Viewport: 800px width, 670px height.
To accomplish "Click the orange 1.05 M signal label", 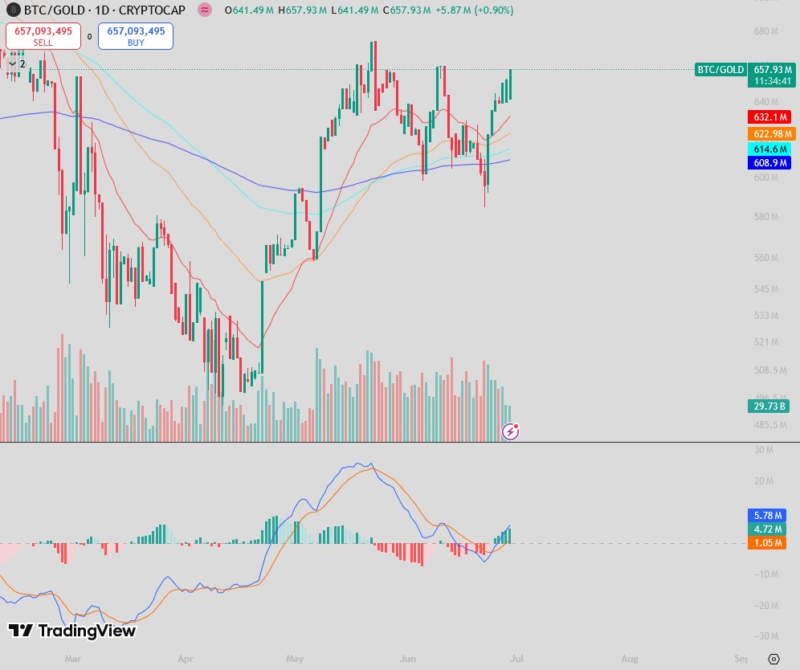I will 767,543.
